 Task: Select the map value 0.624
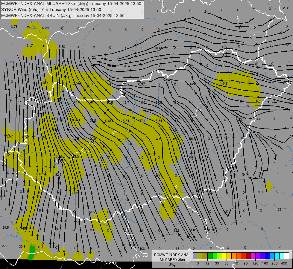192,84
